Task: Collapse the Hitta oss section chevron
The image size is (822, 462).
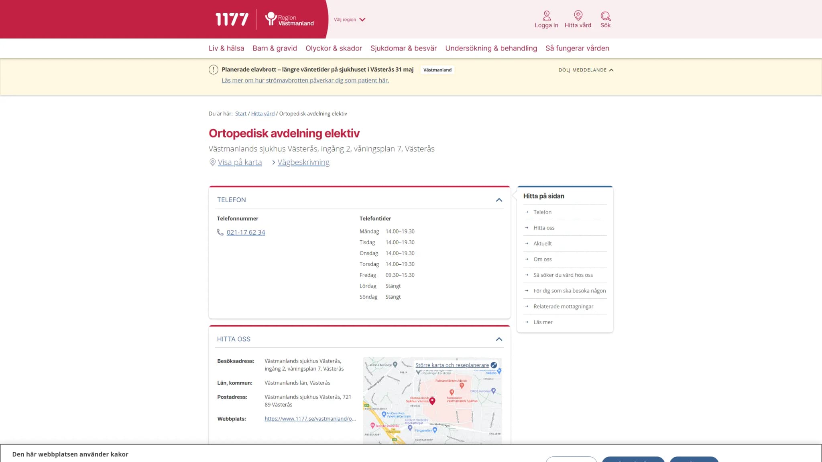Action: click(499, 339)
